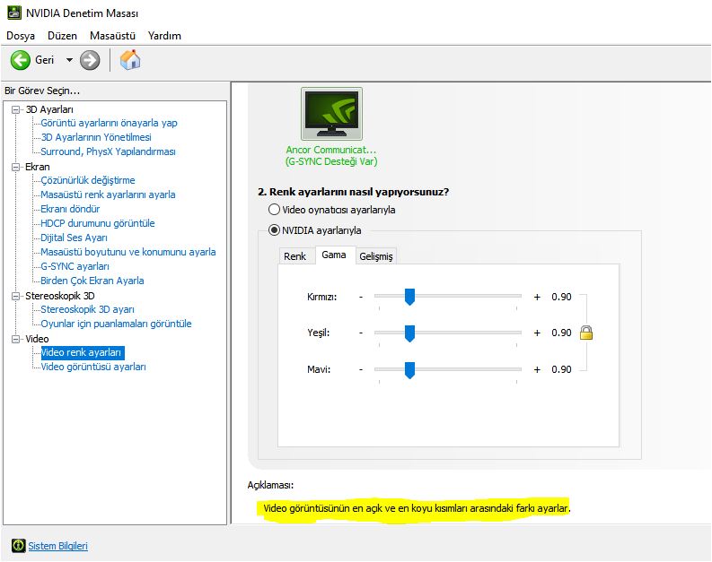Open Stereoskopik 3D ayarı page

pos(88,309)
